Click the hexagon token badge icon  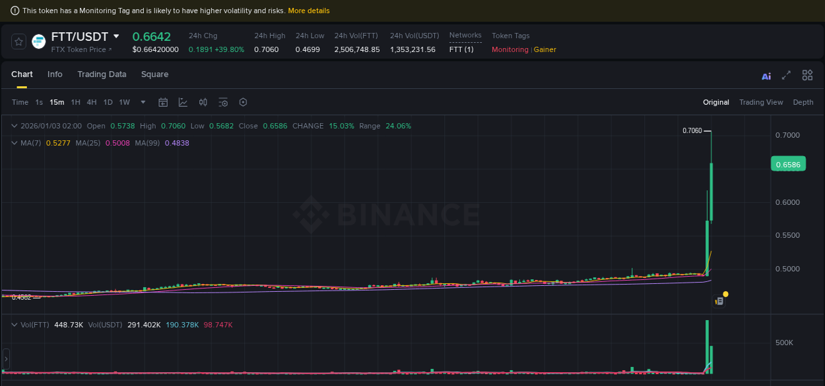[243, 102]
